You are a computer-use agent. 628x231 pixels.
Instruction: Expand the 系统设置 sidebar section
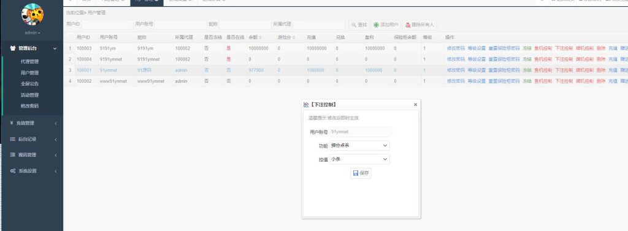(32, 171)
